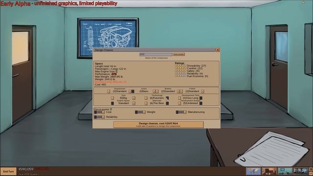Click the red Manufacturing difficulty text
Viewport: 313px width, 176px height.
(x=111, y=82)
